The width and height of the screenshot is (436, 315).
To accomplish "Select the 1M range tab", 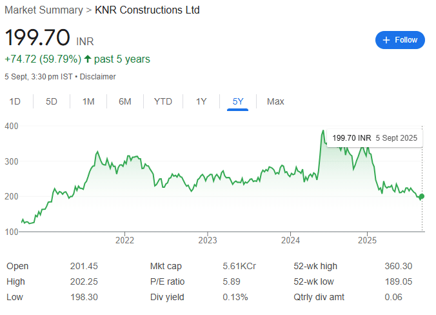I will (88, 101).
